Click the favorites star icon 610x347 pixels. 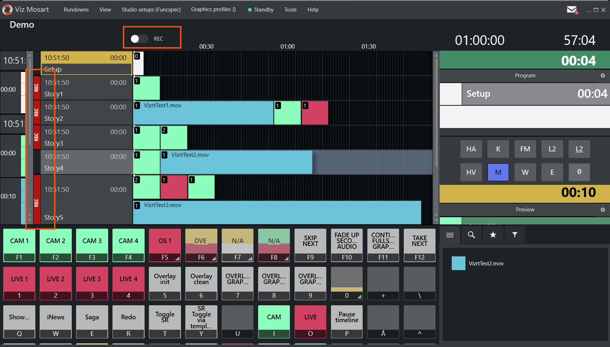(493, 235)
